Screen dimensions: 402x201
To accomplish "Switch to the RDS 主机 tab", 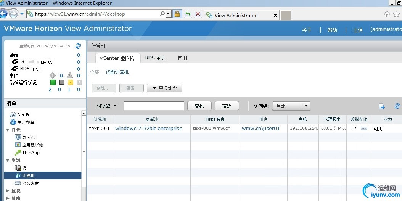I will point(155,58).
